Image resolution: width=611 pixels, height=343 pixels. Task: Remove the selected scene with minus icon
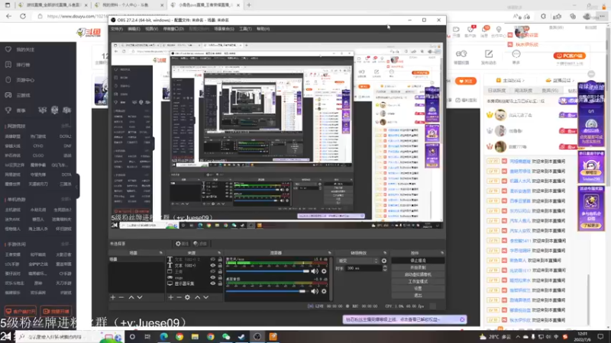(x=121, y=297)
